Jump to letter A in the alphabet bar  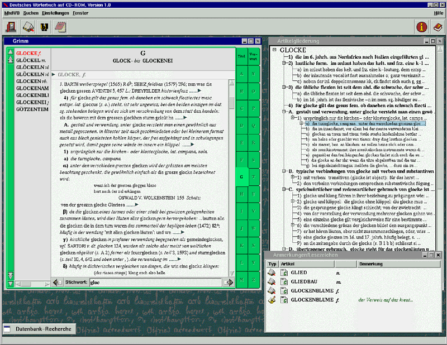241,74
